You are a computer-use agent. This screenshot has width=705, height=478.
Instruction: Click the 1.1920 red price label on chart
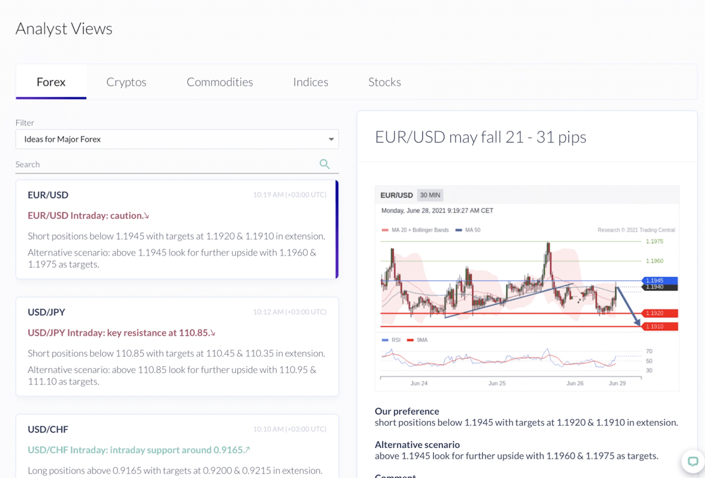click(659, 313)
